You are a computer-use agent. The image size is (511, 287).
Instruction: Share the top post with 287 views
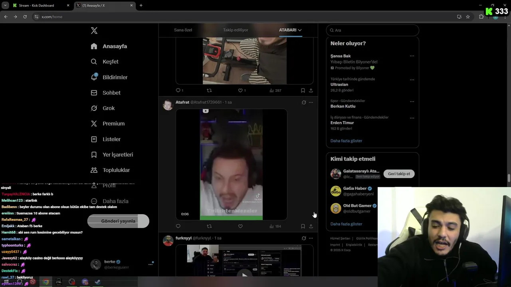311,90
